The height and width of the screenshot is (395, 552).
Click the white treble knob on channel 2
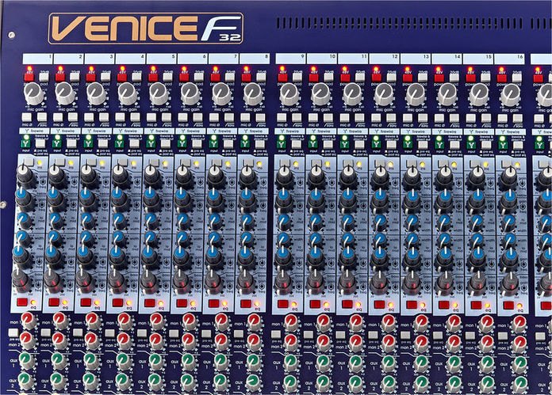point(56,175)
